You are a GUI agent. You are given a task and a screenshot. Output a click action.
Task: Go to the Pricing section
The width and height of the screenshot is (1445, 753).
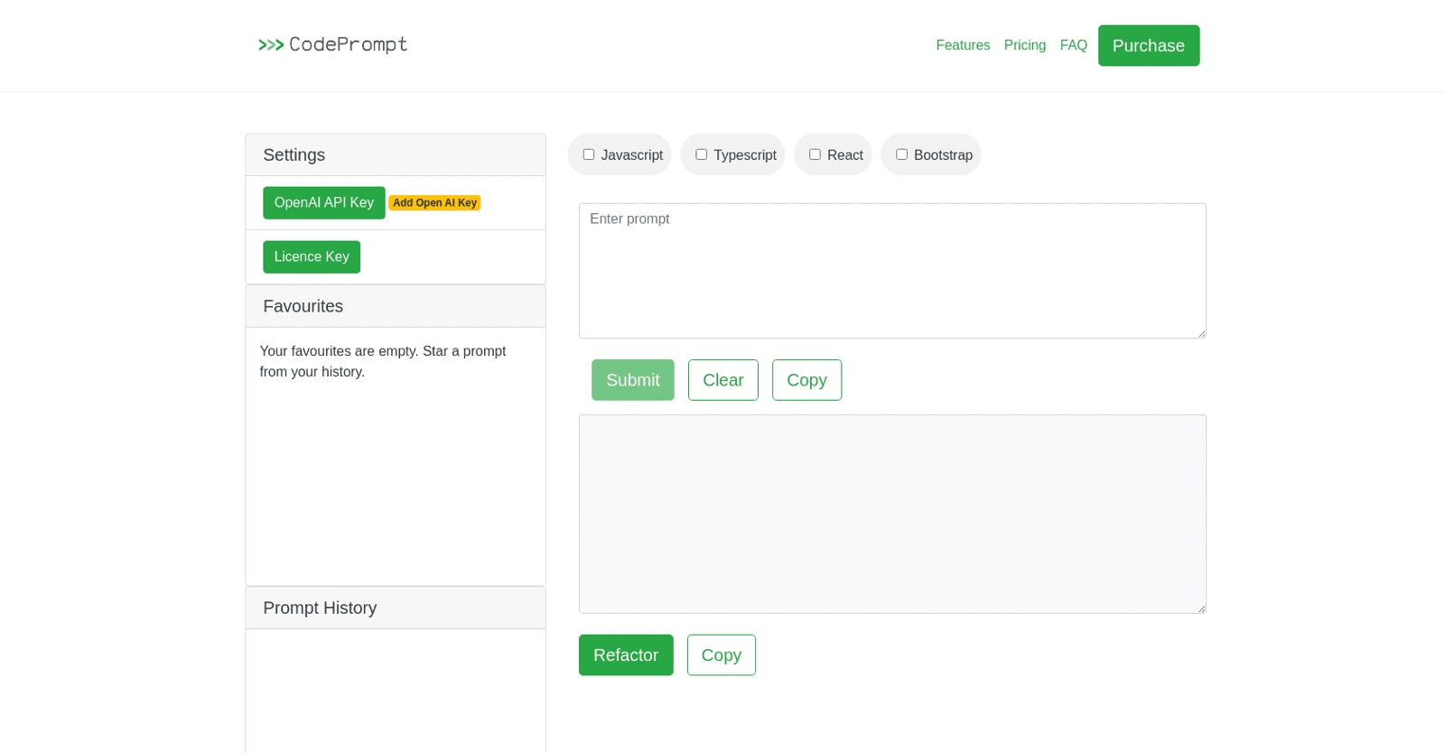1024,45
